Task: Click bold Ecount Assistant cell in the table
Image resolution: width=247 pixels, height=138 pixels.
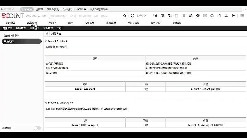Action: [85, 89]
